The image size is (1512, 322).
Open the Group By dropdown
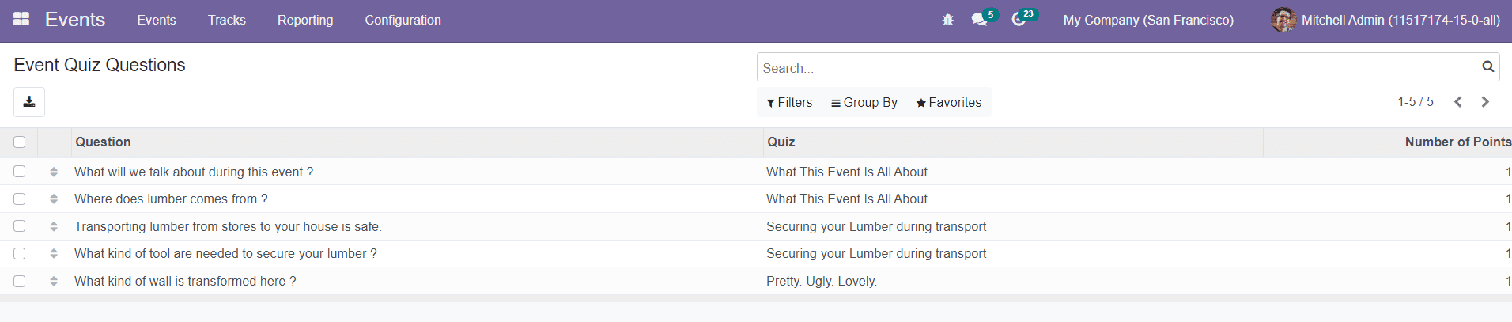click(x=864, y=103)
